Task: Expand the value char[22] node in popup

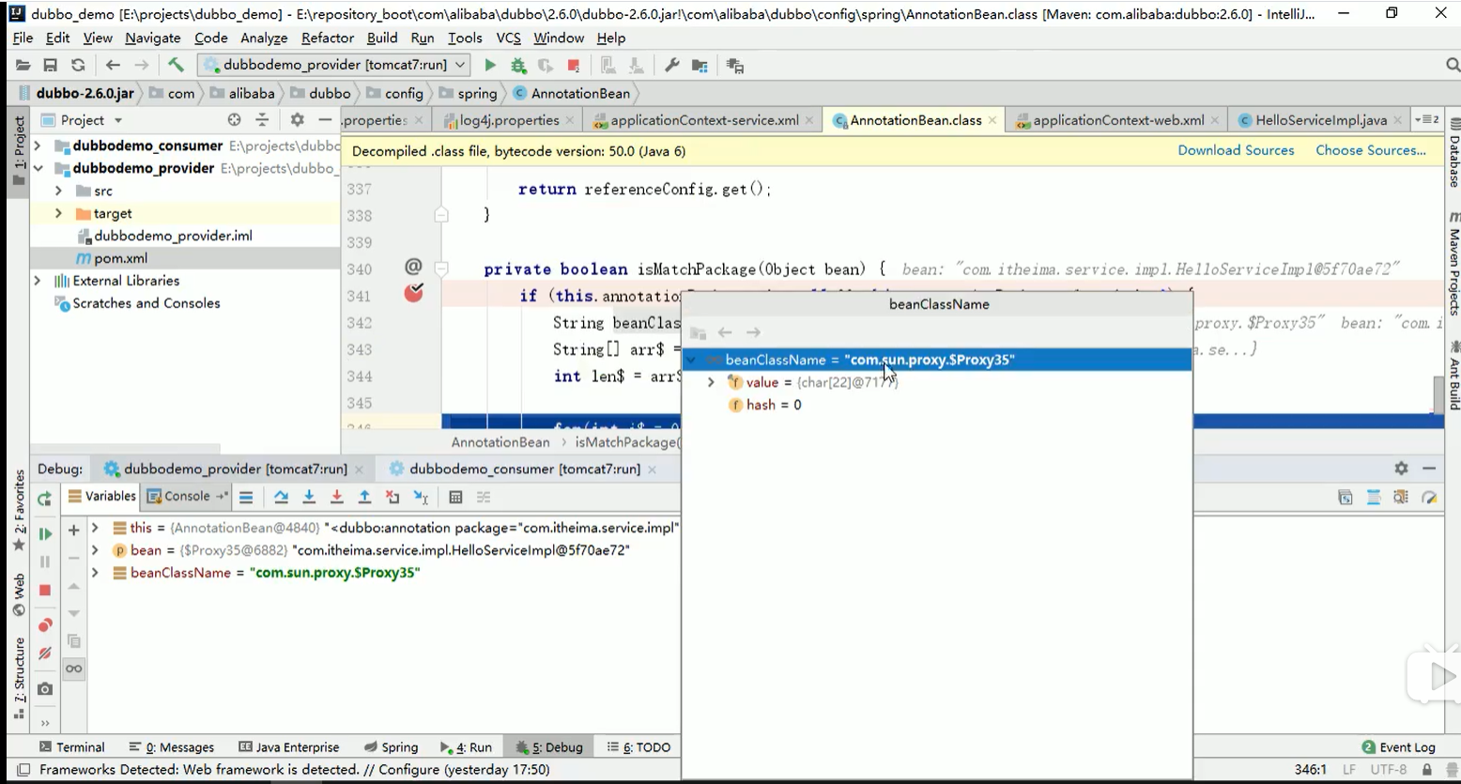Action: (x=711, y=382)
